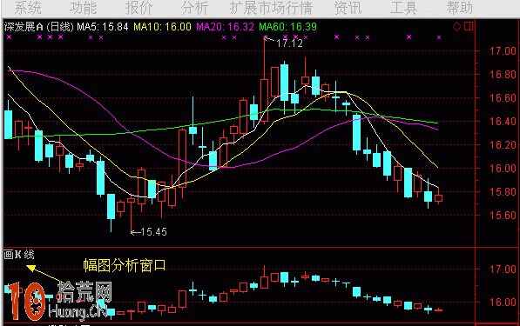Screen dimensions: 520x326
Task: Click the last magenta x marker at the right end of the chart's top row
Action: click(439, 37)
